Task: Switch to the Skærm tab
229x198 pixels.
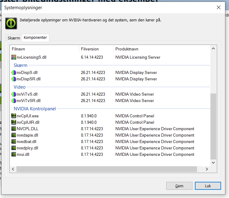Action: [x=14, y=38]
